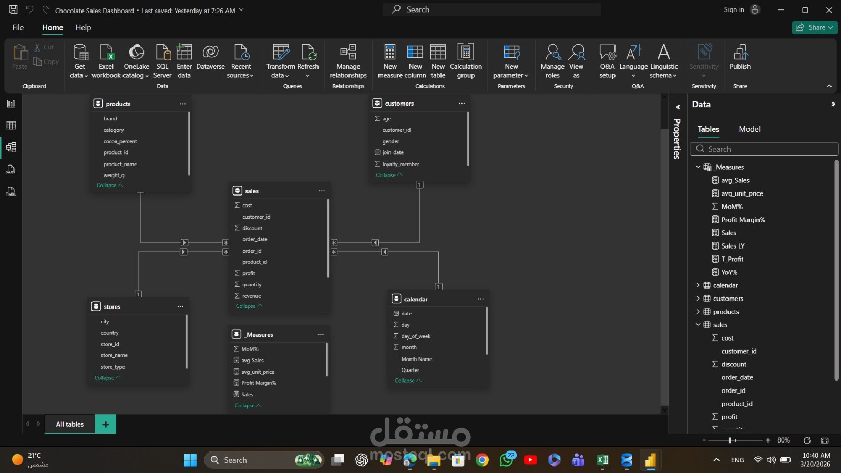Open the Get data dropdown

(x=79, y=75)
